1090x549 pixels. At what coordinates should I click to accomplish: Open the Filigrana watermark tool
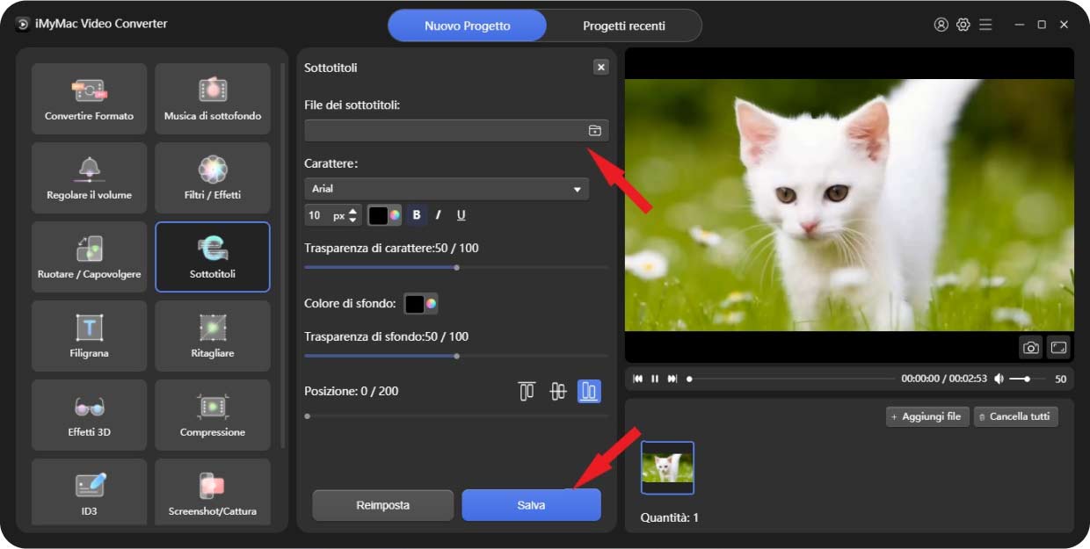(89, 336)
